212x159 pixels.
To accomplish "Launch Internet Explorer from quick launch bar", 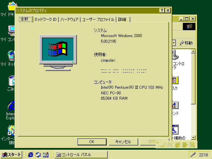I will [30, 155].
